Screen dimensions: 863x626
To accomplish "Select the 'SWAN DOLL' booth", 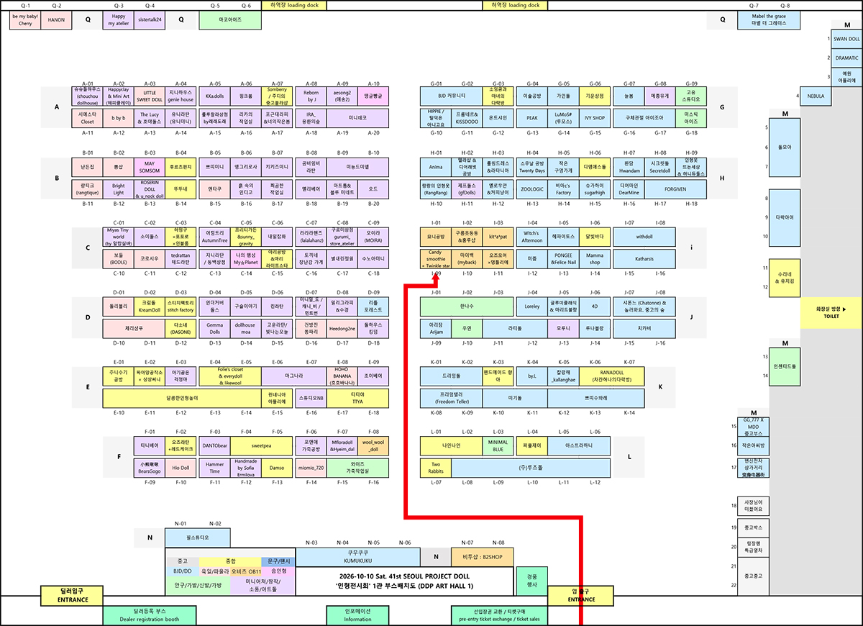I will [x=846, y=39].
